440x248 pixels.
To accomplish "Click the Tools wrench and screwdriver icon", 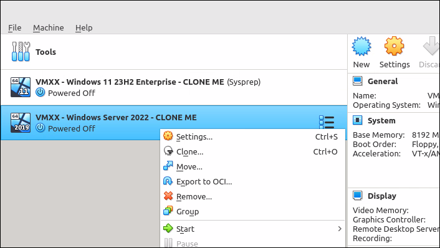I will point(21,52).
